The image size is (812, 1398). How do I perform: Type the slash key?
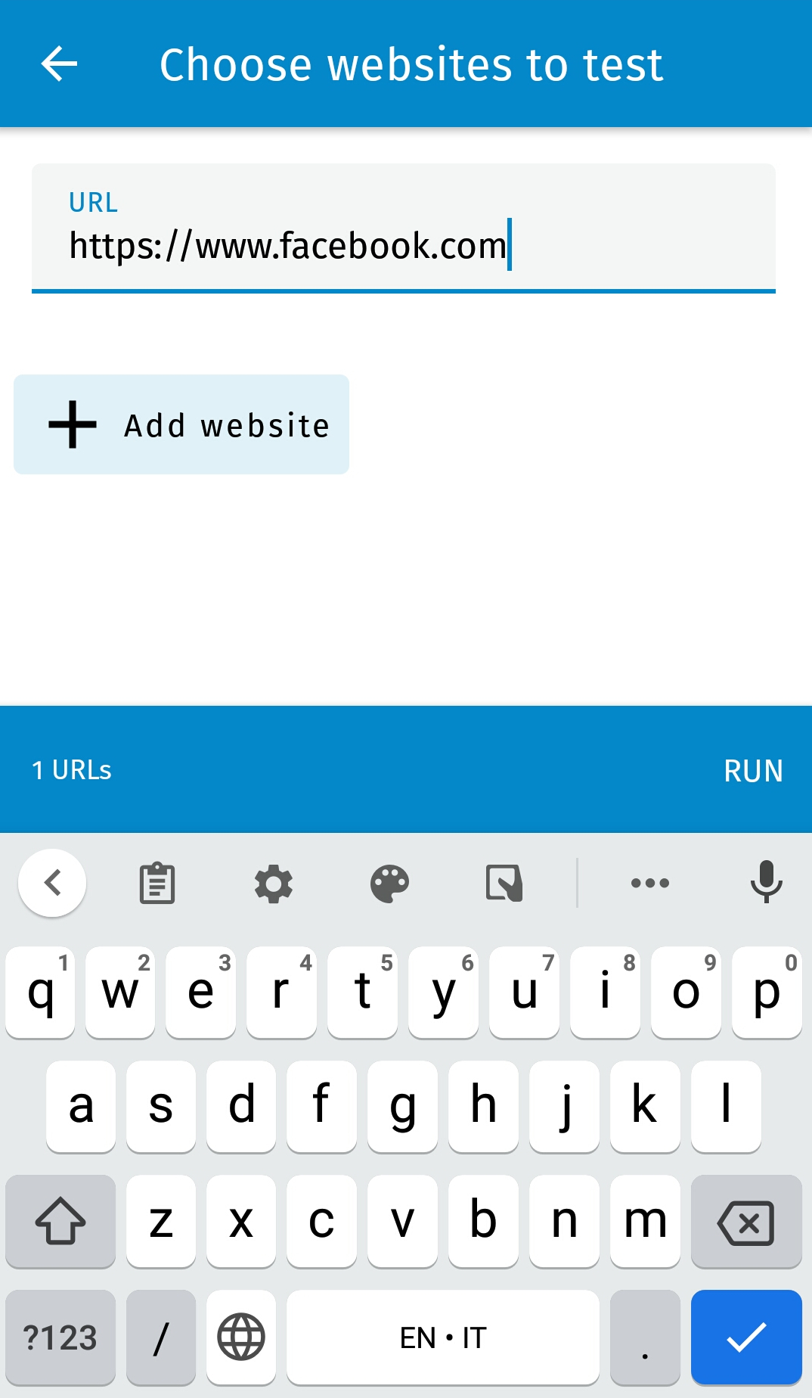(x=160, y=1337)
